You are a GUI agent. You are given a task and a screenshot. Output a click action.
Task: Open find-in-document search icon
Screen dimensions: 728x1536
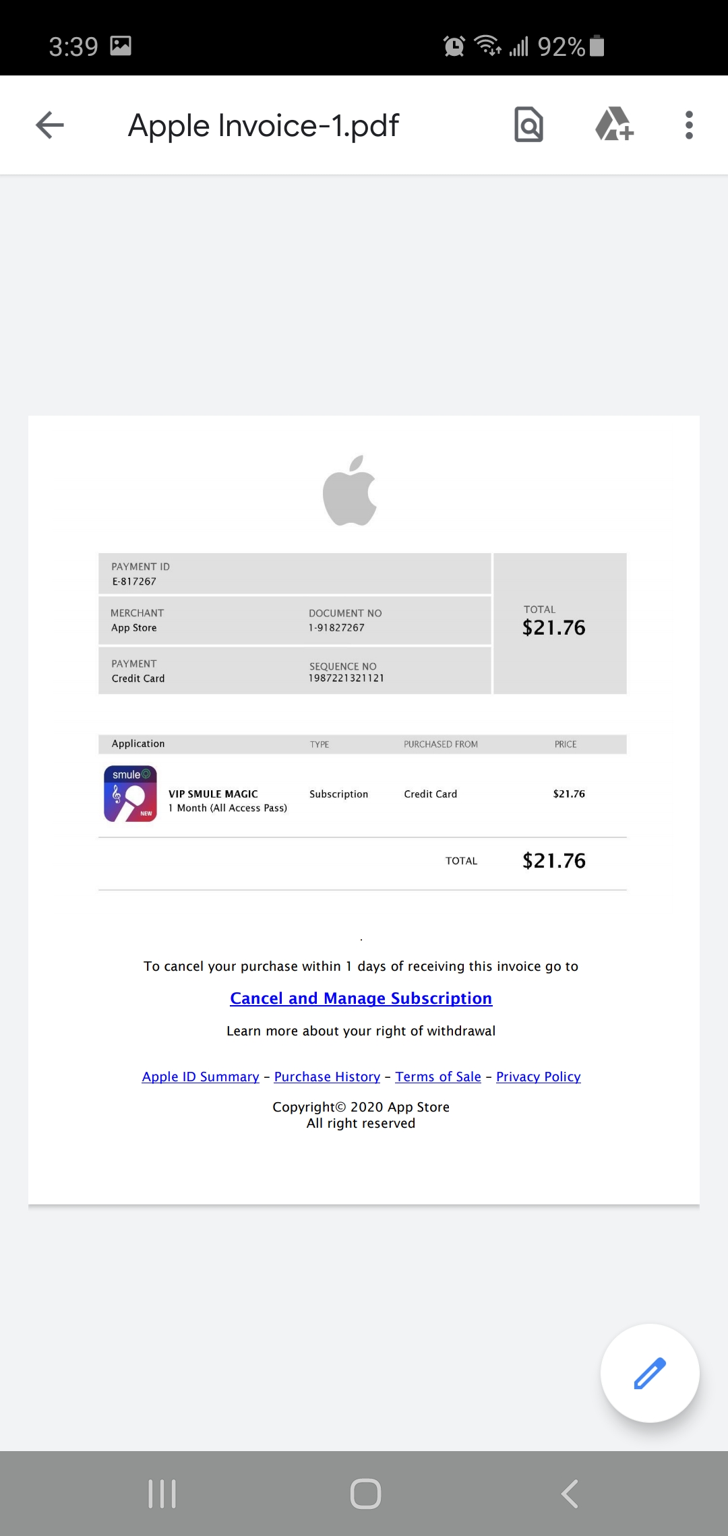point(528,125)
